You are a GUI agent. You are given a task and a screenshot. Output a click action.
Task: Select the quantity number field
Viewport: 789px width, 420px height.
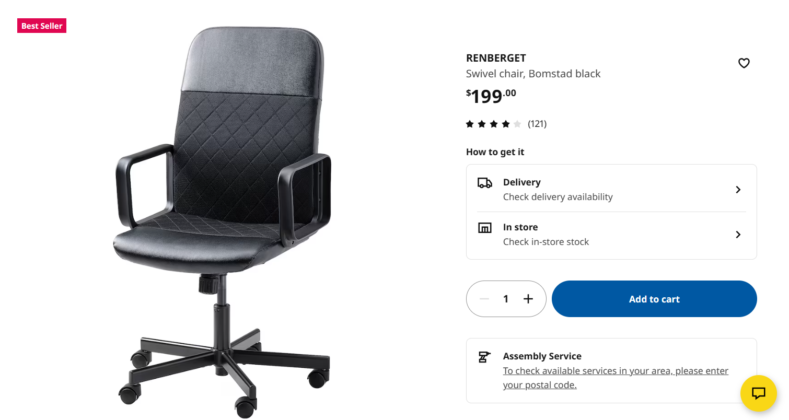[x=506, y=299]
